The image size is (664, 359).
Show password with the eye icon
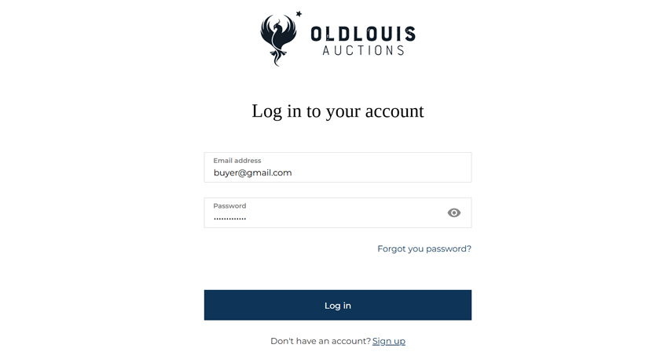[454, 213]
